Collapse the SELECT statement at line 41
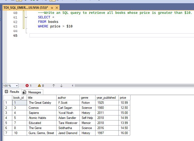Viewport: 194px width, 141px height. click(x=26, y=17)
